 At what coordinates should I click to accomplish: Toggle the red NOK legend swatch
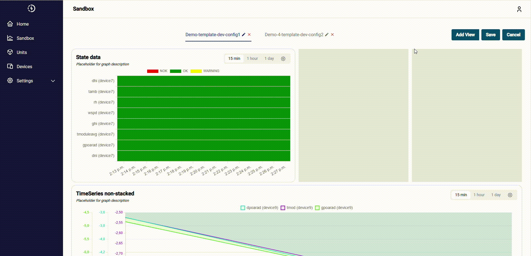pyautogui.click(x=153, y=71)
